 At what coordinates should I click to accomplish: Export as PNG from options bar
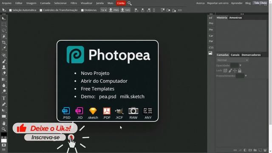pyautogui.click(x=114, y=10)
